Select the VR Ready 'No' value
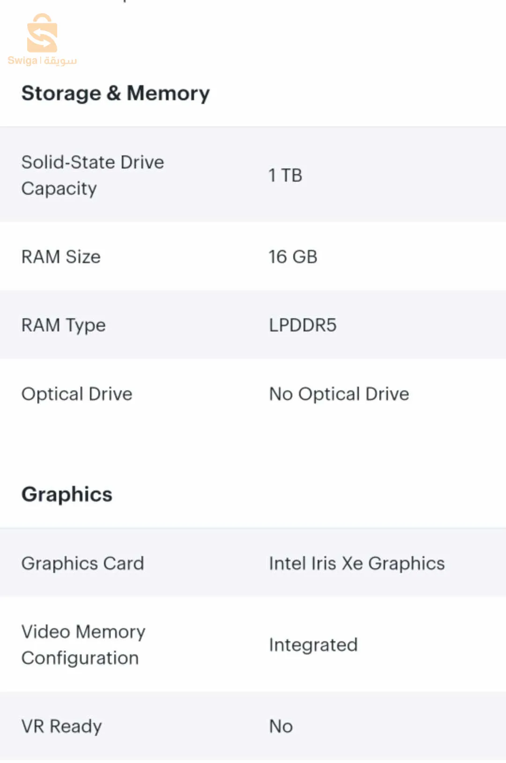This screenshot has height=763, width=506. click(281, 726)
